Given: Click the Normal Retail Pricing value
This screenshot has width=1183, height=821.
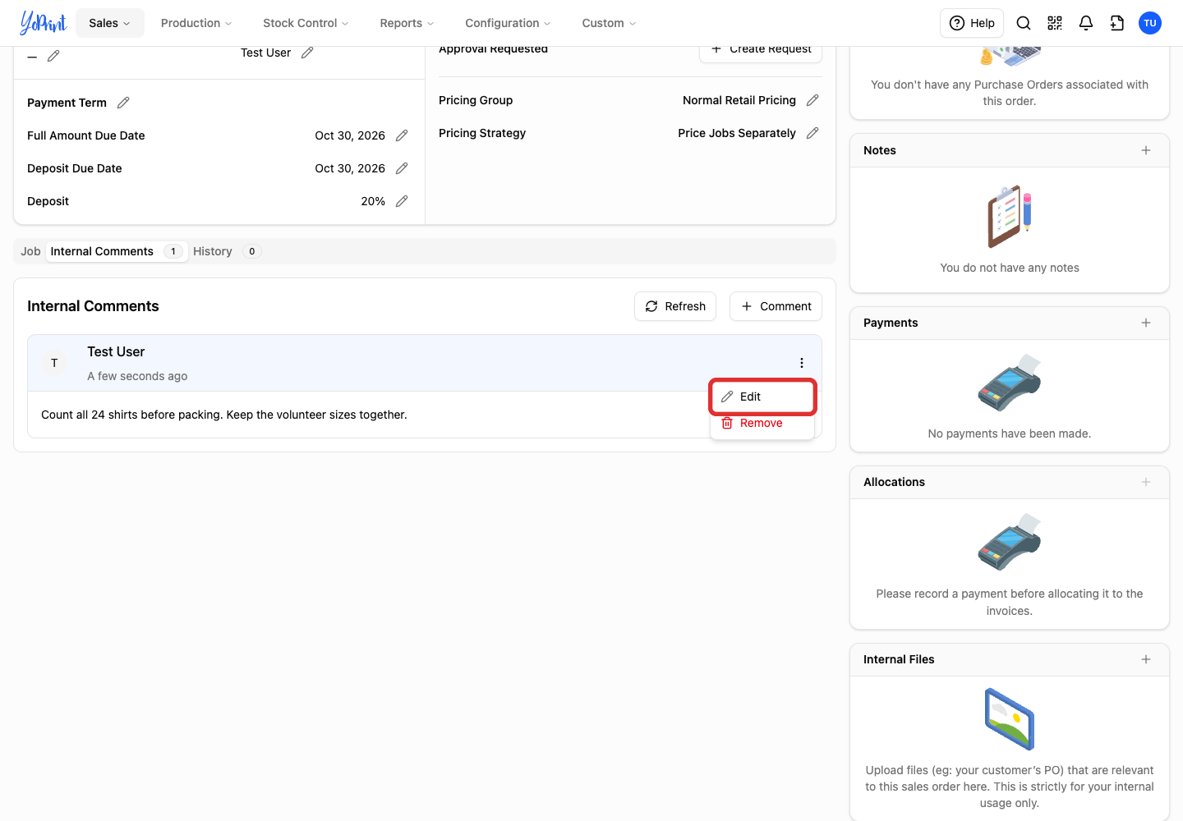Looking at the screenshot, I should click(x=739, y=100).
